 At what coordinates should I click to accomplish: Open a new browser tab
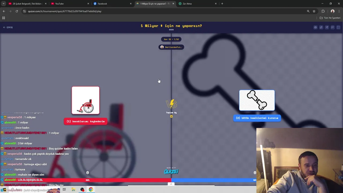(222, 4)
